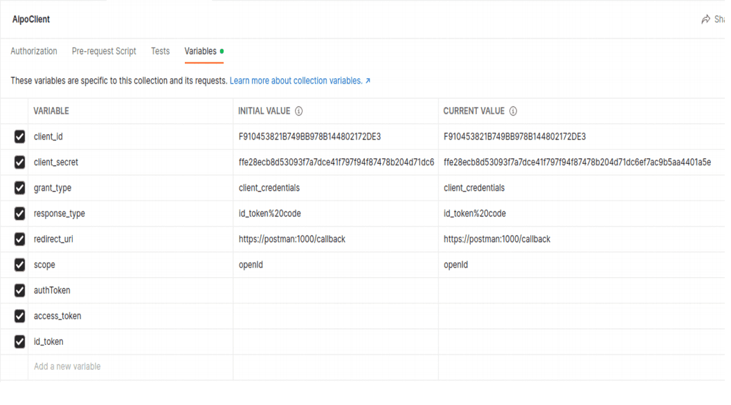Uncheck the authToken variable checkbox
The image size is (731, 405).
pyautogui.click(x=19, y=290)
